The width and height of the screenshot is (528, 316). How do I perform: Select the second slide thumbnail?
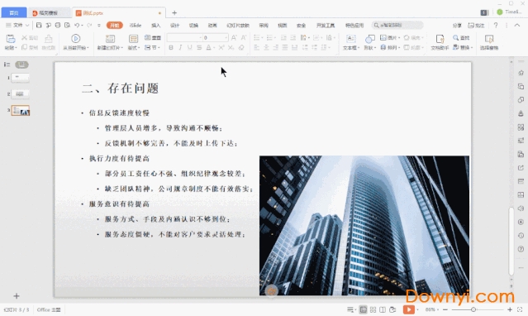click(x=20, y=93)
